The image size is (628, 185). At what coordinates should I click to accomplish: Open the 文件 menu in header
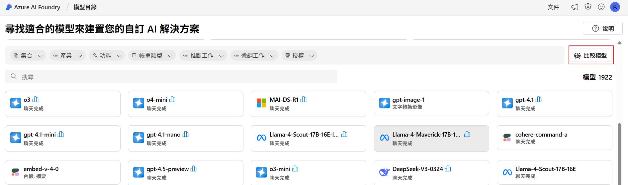point(553,7)
